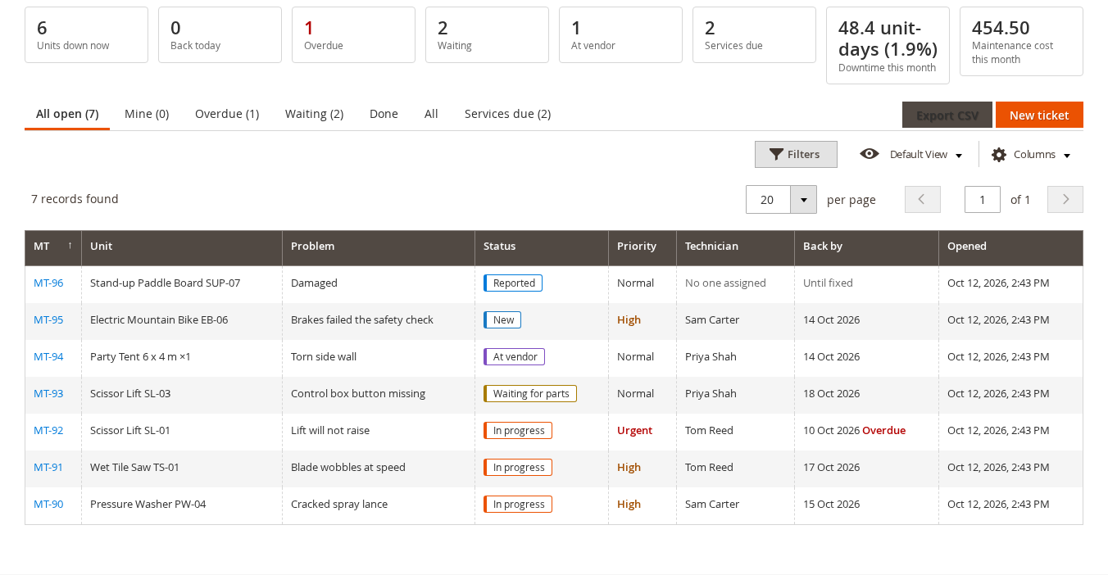Viewport: 1108px width, 575px height.
Task: Open ticket MT-96
Action: tap(48, 283)
